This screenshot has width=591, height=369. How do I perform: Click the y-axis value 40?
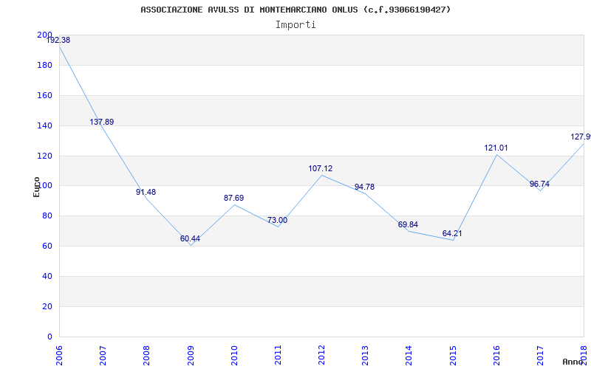[47, 276]
